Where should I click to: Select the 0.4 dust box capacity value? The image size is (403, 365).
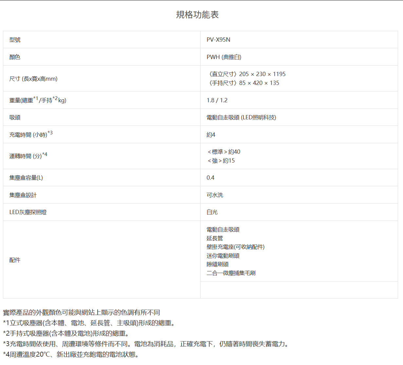pyautogui.click(x=210, y=178)
